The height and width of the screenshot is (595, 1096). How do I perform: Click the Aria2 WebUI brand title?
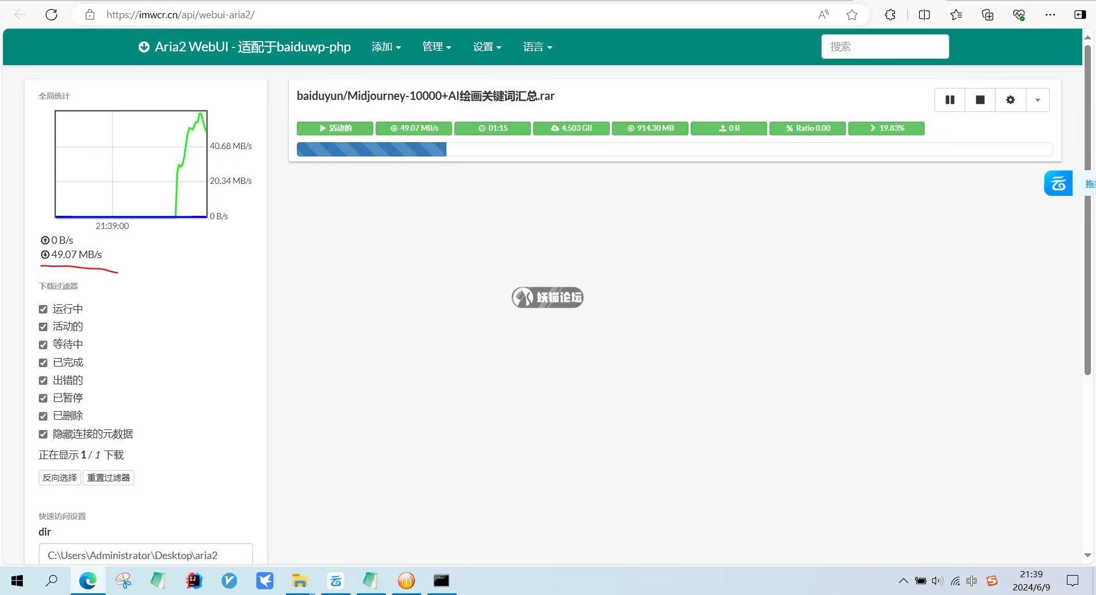point(252,47)
